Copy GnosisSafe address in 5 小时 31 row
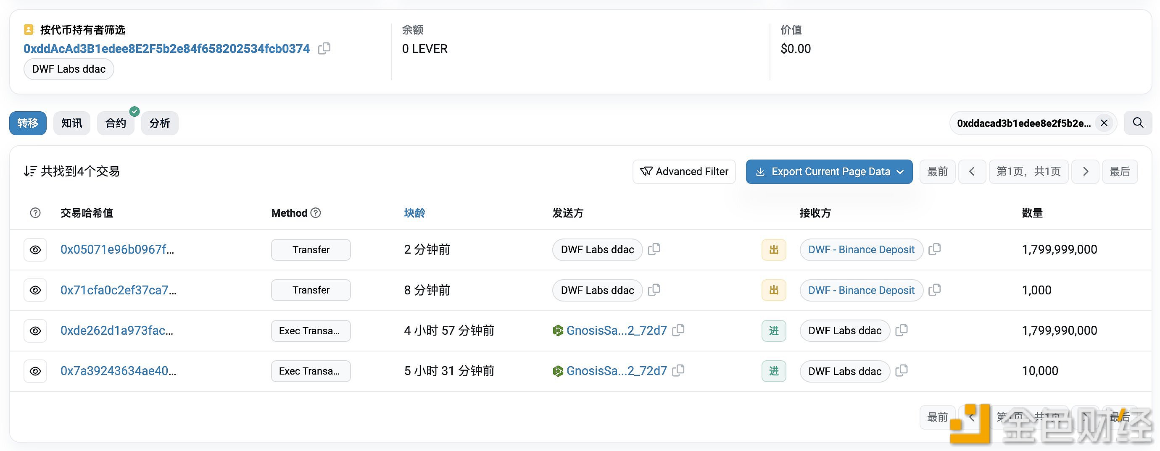The height and width of the screenshot is (451, 1160). click(678, 370)
